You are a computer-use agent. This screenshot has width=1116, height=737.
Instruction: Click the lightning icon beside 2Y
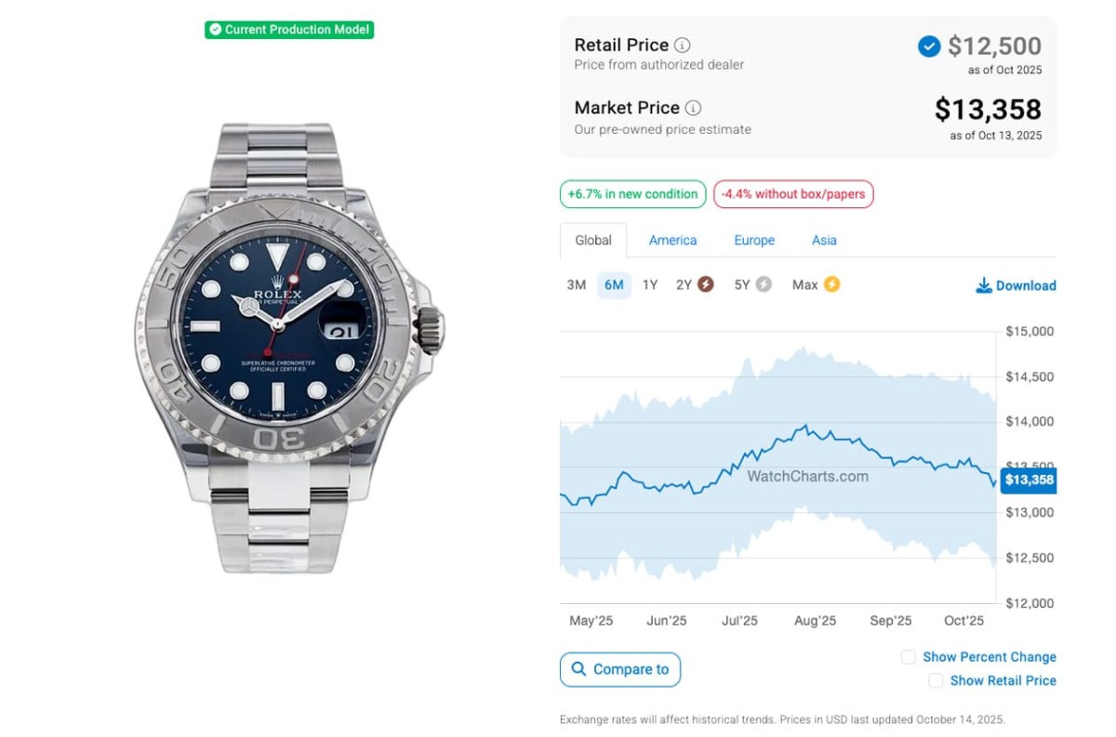[706, 284]
